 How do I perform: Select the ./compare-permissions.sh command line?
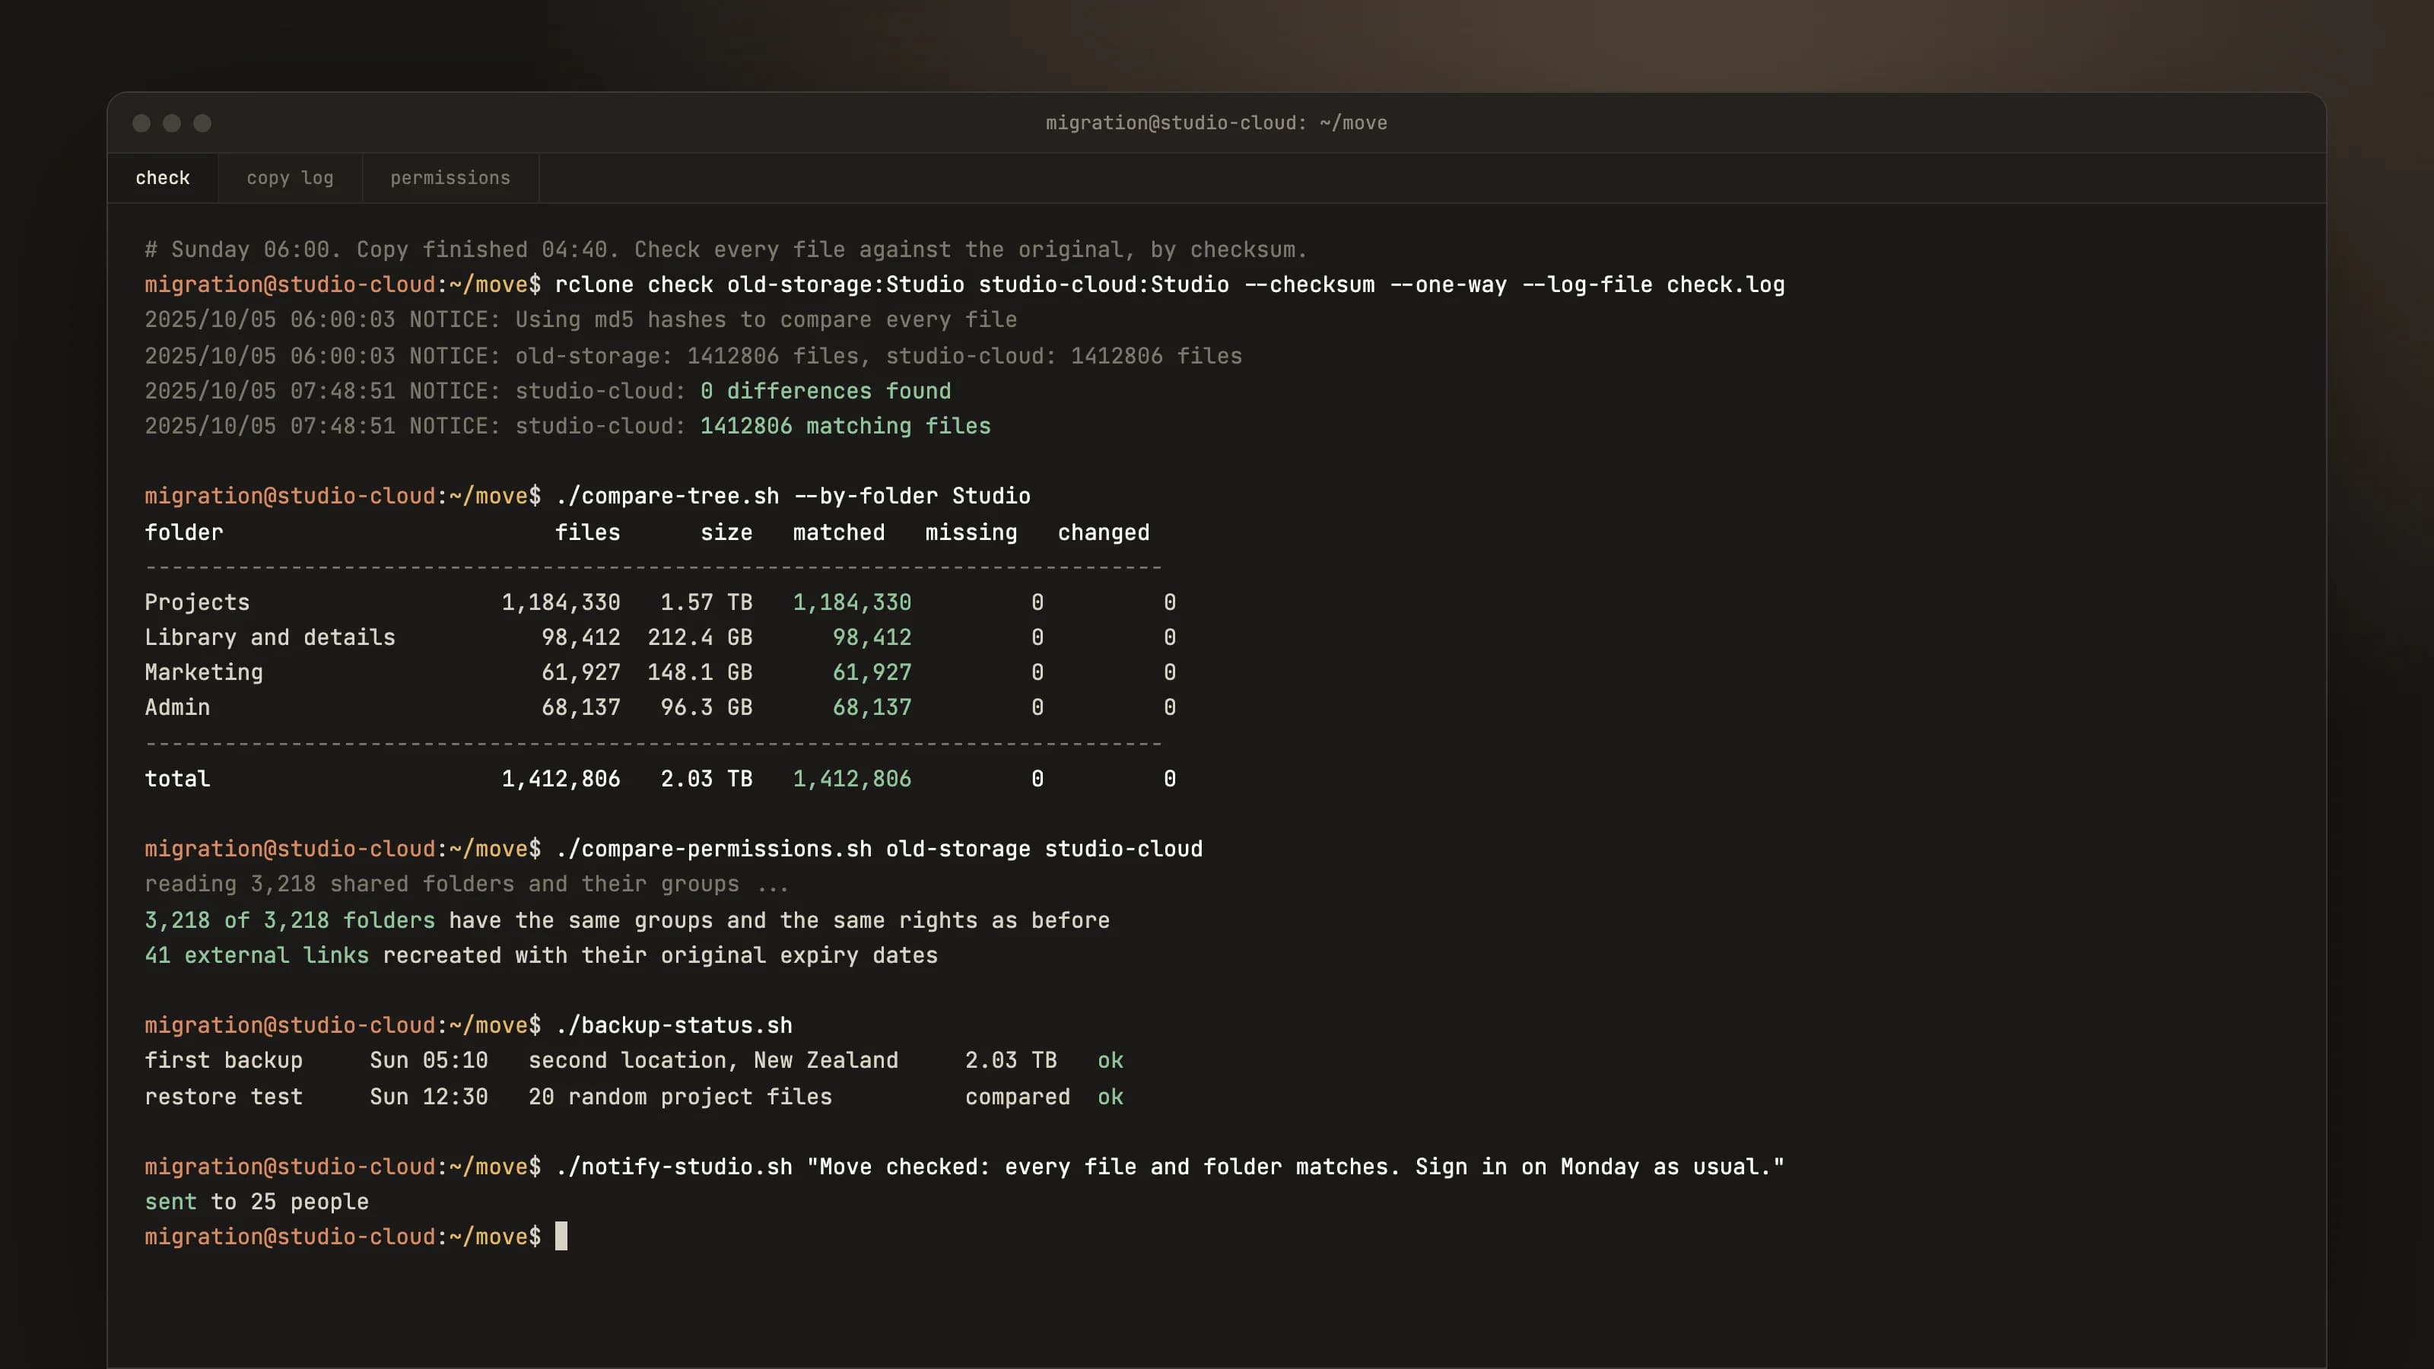[x=674, y=850]
